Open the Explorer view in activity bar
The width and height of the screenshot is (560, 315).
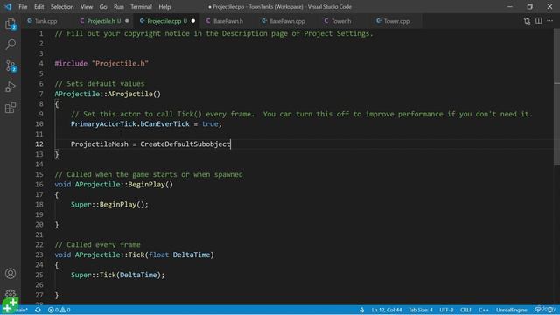(x=10, y=24)
